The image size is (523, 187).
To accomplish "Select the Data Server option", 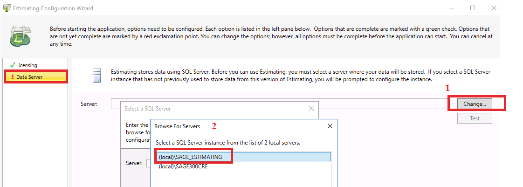I will [x=36, y=77].
